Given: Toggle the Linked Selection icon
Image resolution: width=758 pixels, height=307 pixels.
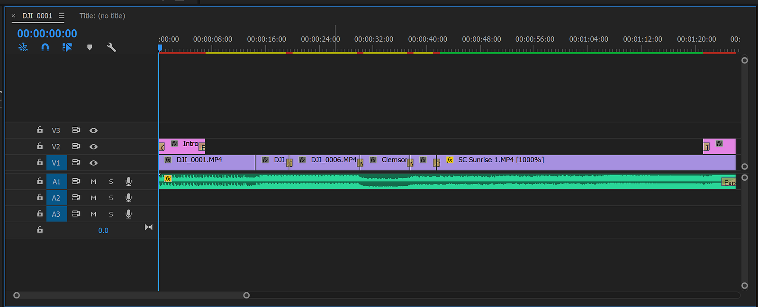Looking at the screenshot, I should 67,47.
